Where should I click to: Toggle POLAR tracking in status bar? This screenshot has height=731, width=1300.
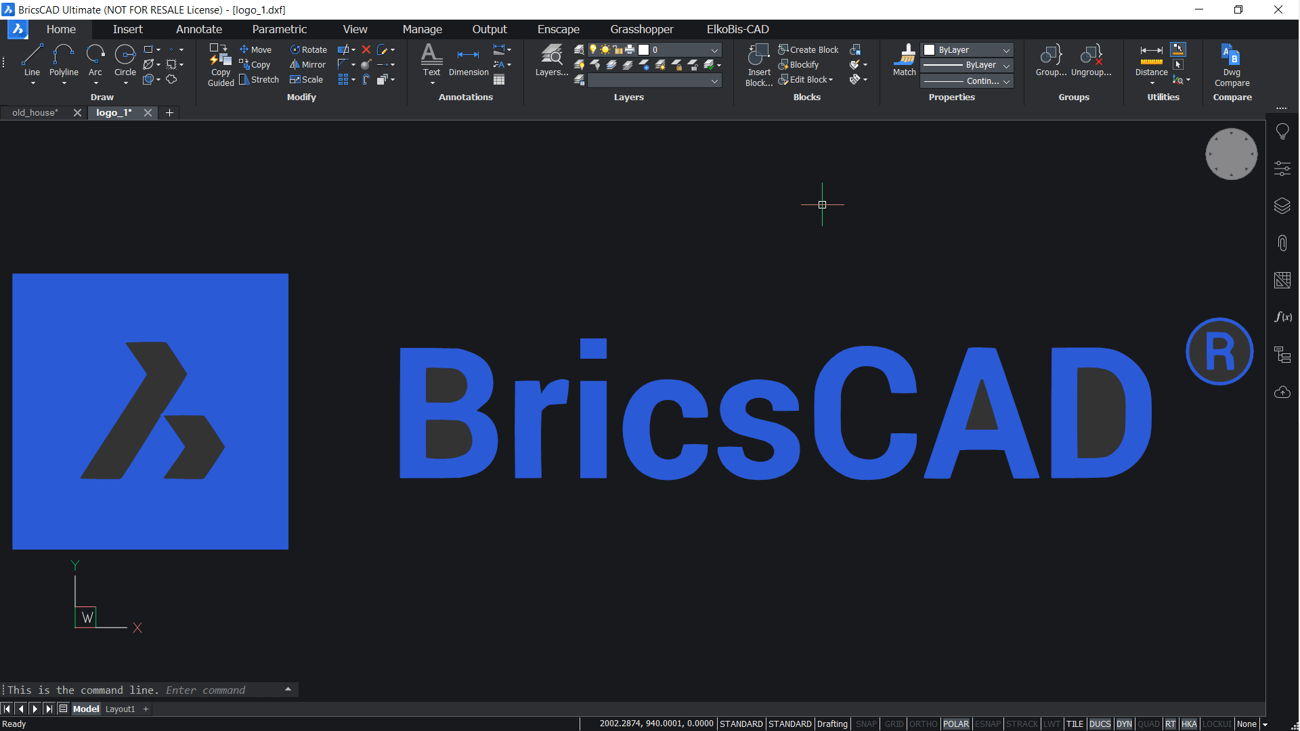[955, 724]
